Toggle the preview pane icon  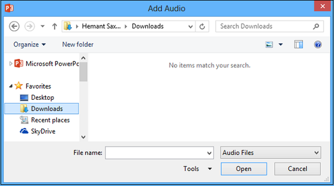coord(298,44)
